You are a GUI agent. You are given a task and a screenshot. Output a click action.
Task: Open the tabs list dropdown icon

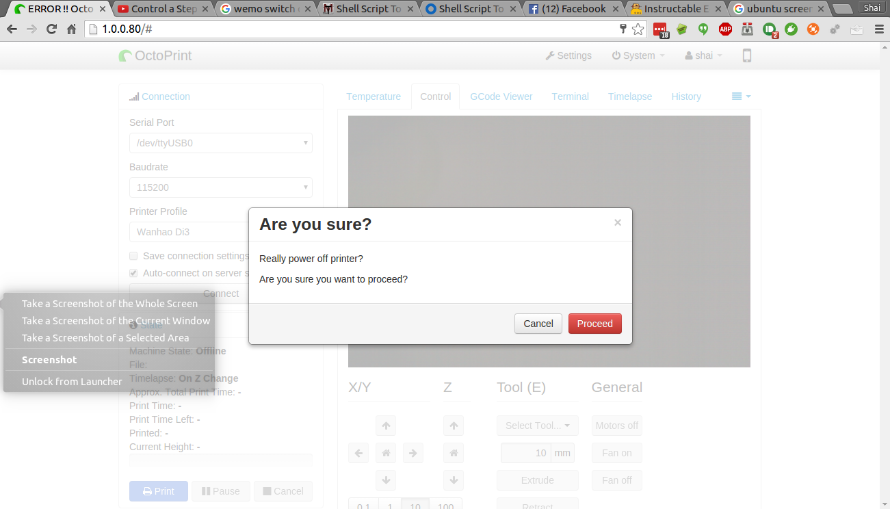[x=741, y=96]
